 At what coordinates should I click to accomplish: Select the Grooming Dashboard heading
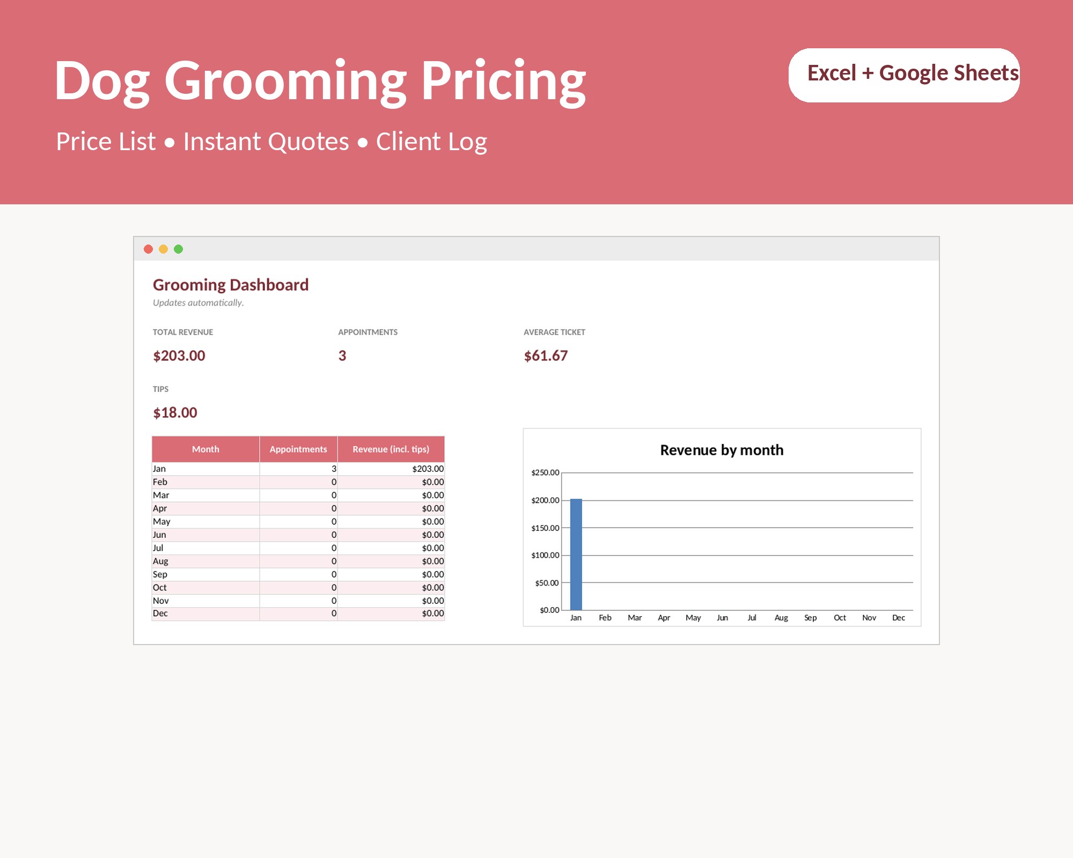pyautogui.click(x=231, y=285)
